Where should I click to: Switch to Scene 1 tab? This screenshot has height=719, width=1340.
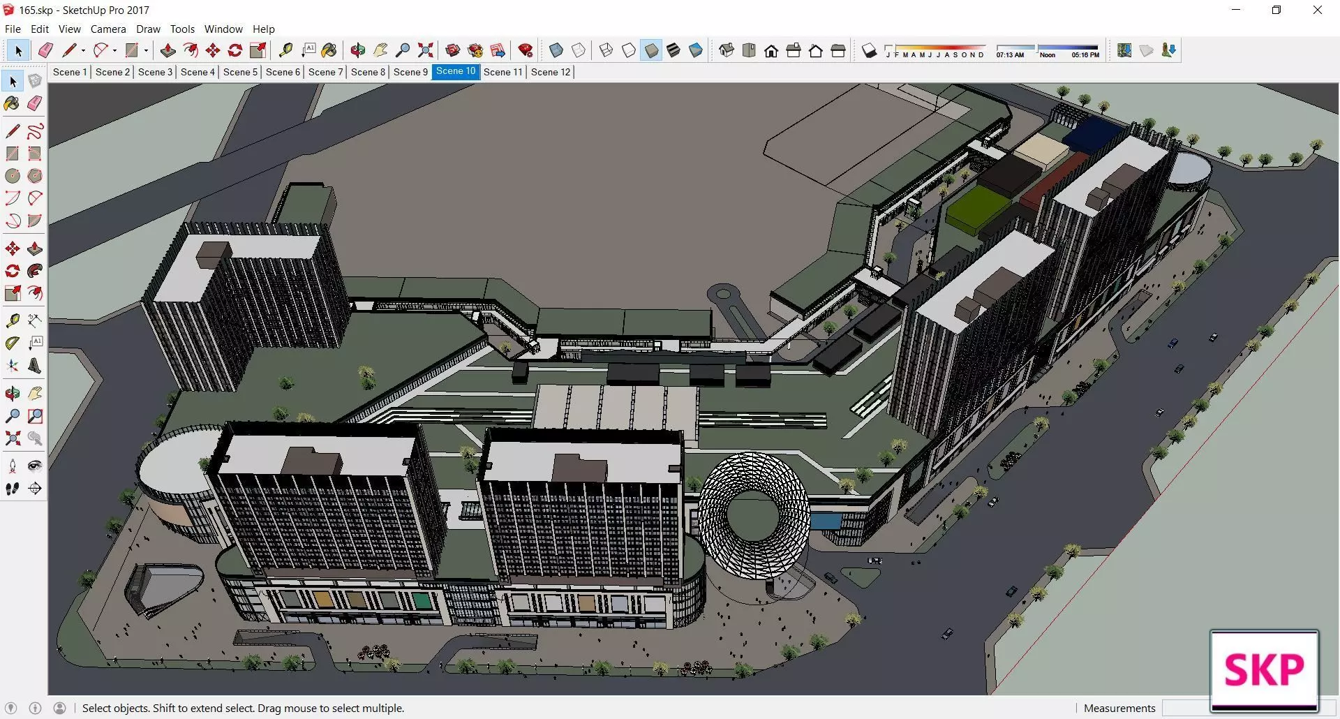[x=70, y=72]
